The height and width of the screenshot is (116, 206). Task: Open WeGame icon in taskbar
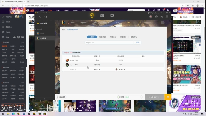point(45,114)
